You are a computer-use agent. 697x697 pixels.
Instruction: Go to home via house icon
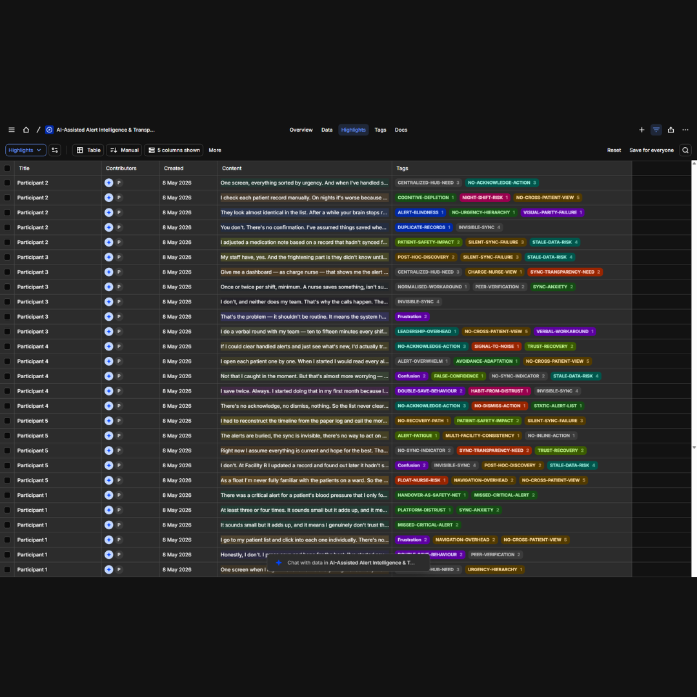point(26,130)
